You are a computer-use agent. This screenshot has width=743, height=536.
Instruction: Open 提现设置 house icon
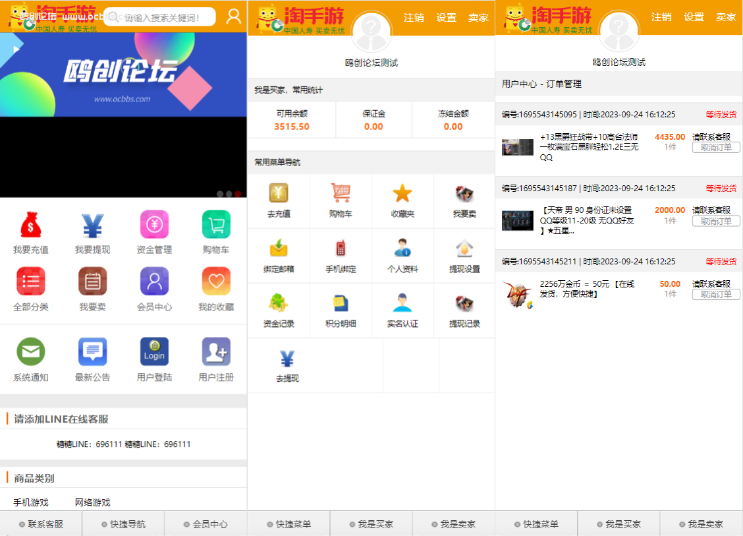464,248
